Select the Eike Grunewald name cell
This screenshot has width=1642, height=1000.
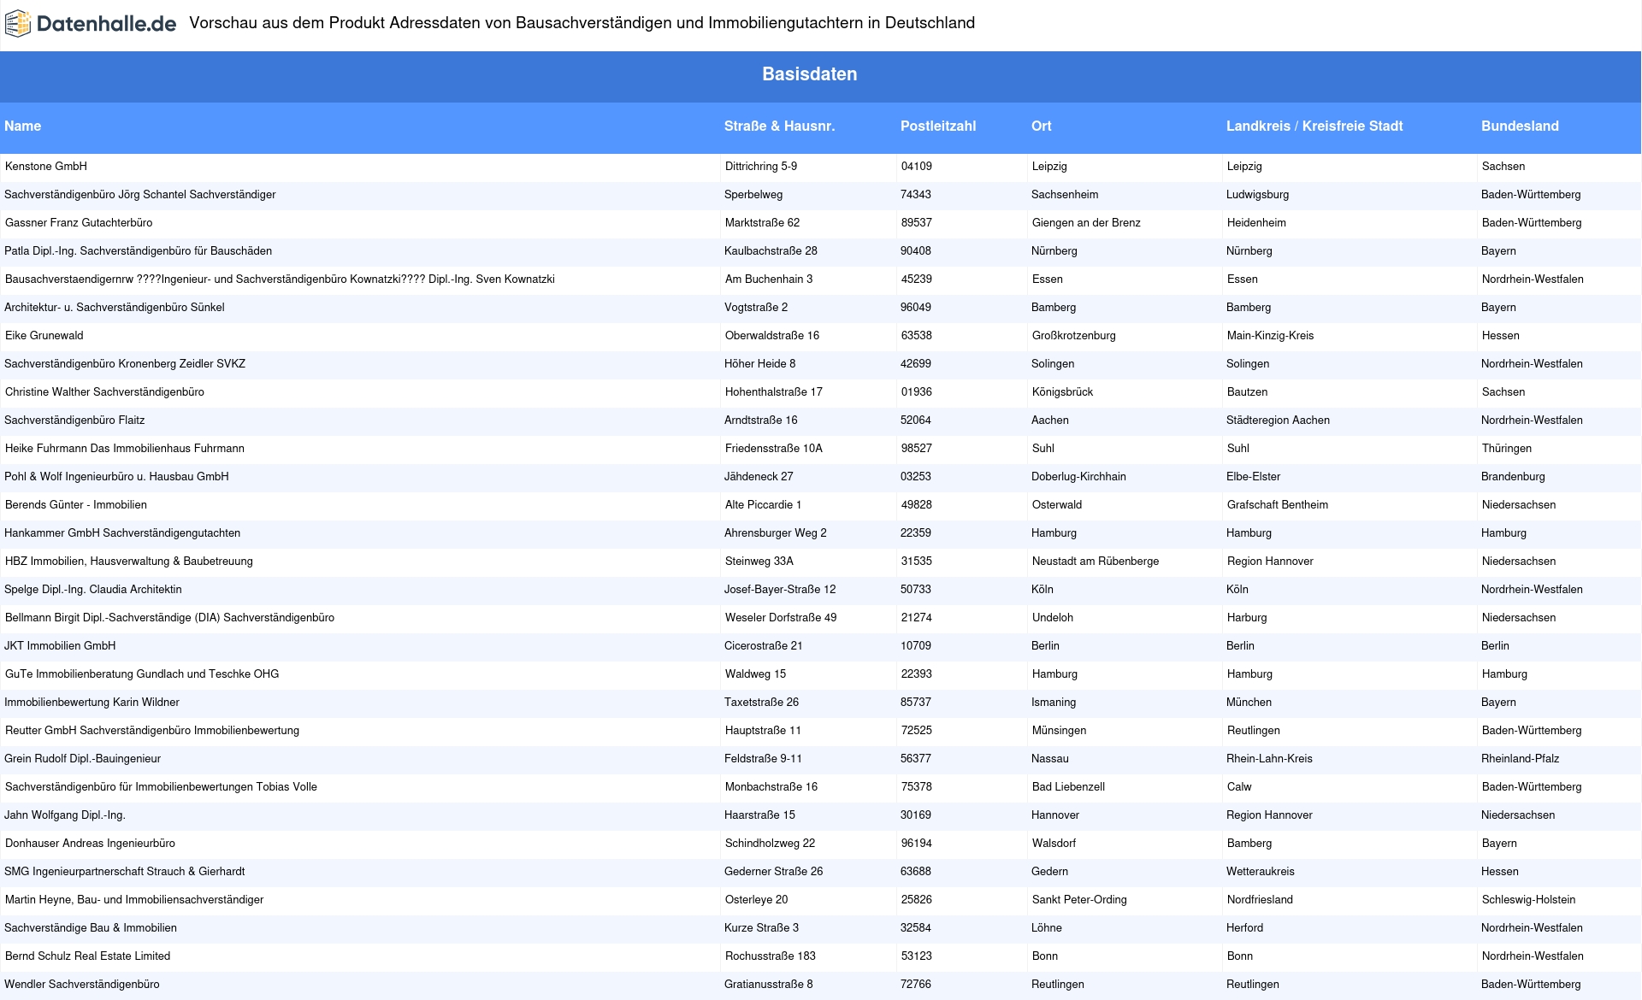point(44,335)
